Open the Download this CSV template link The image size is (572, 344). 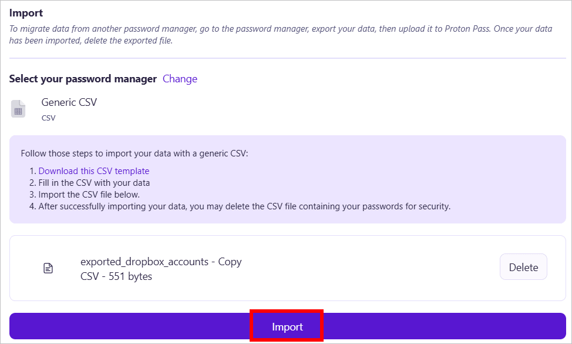[x=94, y=171]
